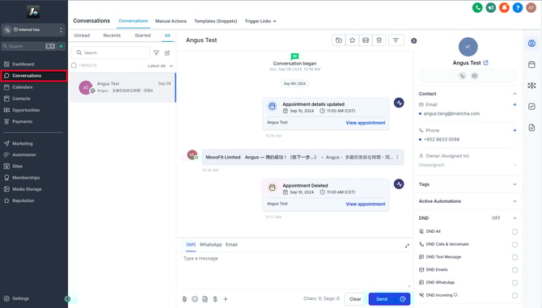542x308 pixels.
Task: Switch to the Recents tab
Action: [x=112, y=36]
